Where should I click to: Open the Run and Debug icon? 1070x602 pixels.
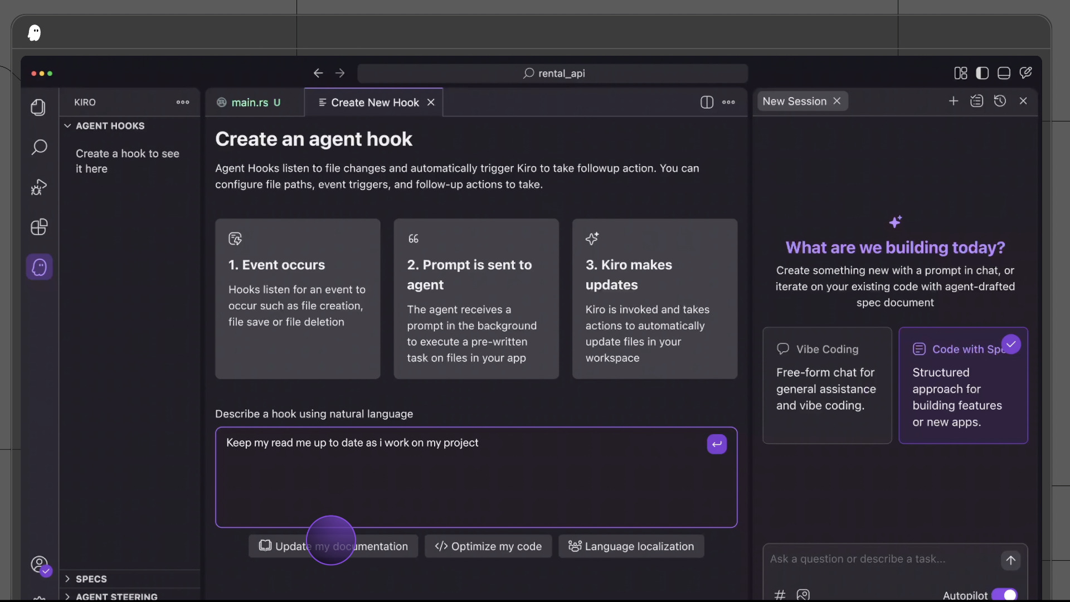point(38,187)
